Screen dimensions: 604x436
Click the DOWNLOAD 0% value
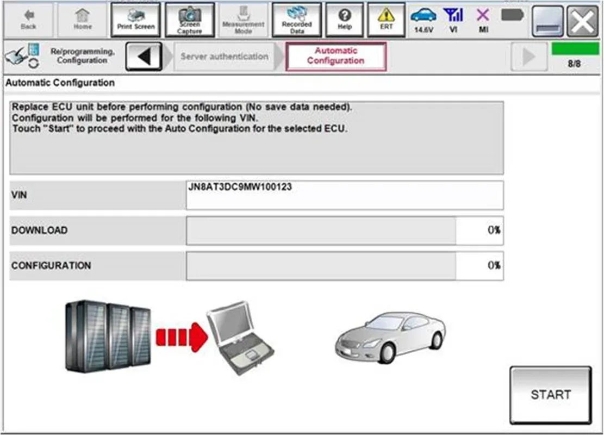coord(494,231)
